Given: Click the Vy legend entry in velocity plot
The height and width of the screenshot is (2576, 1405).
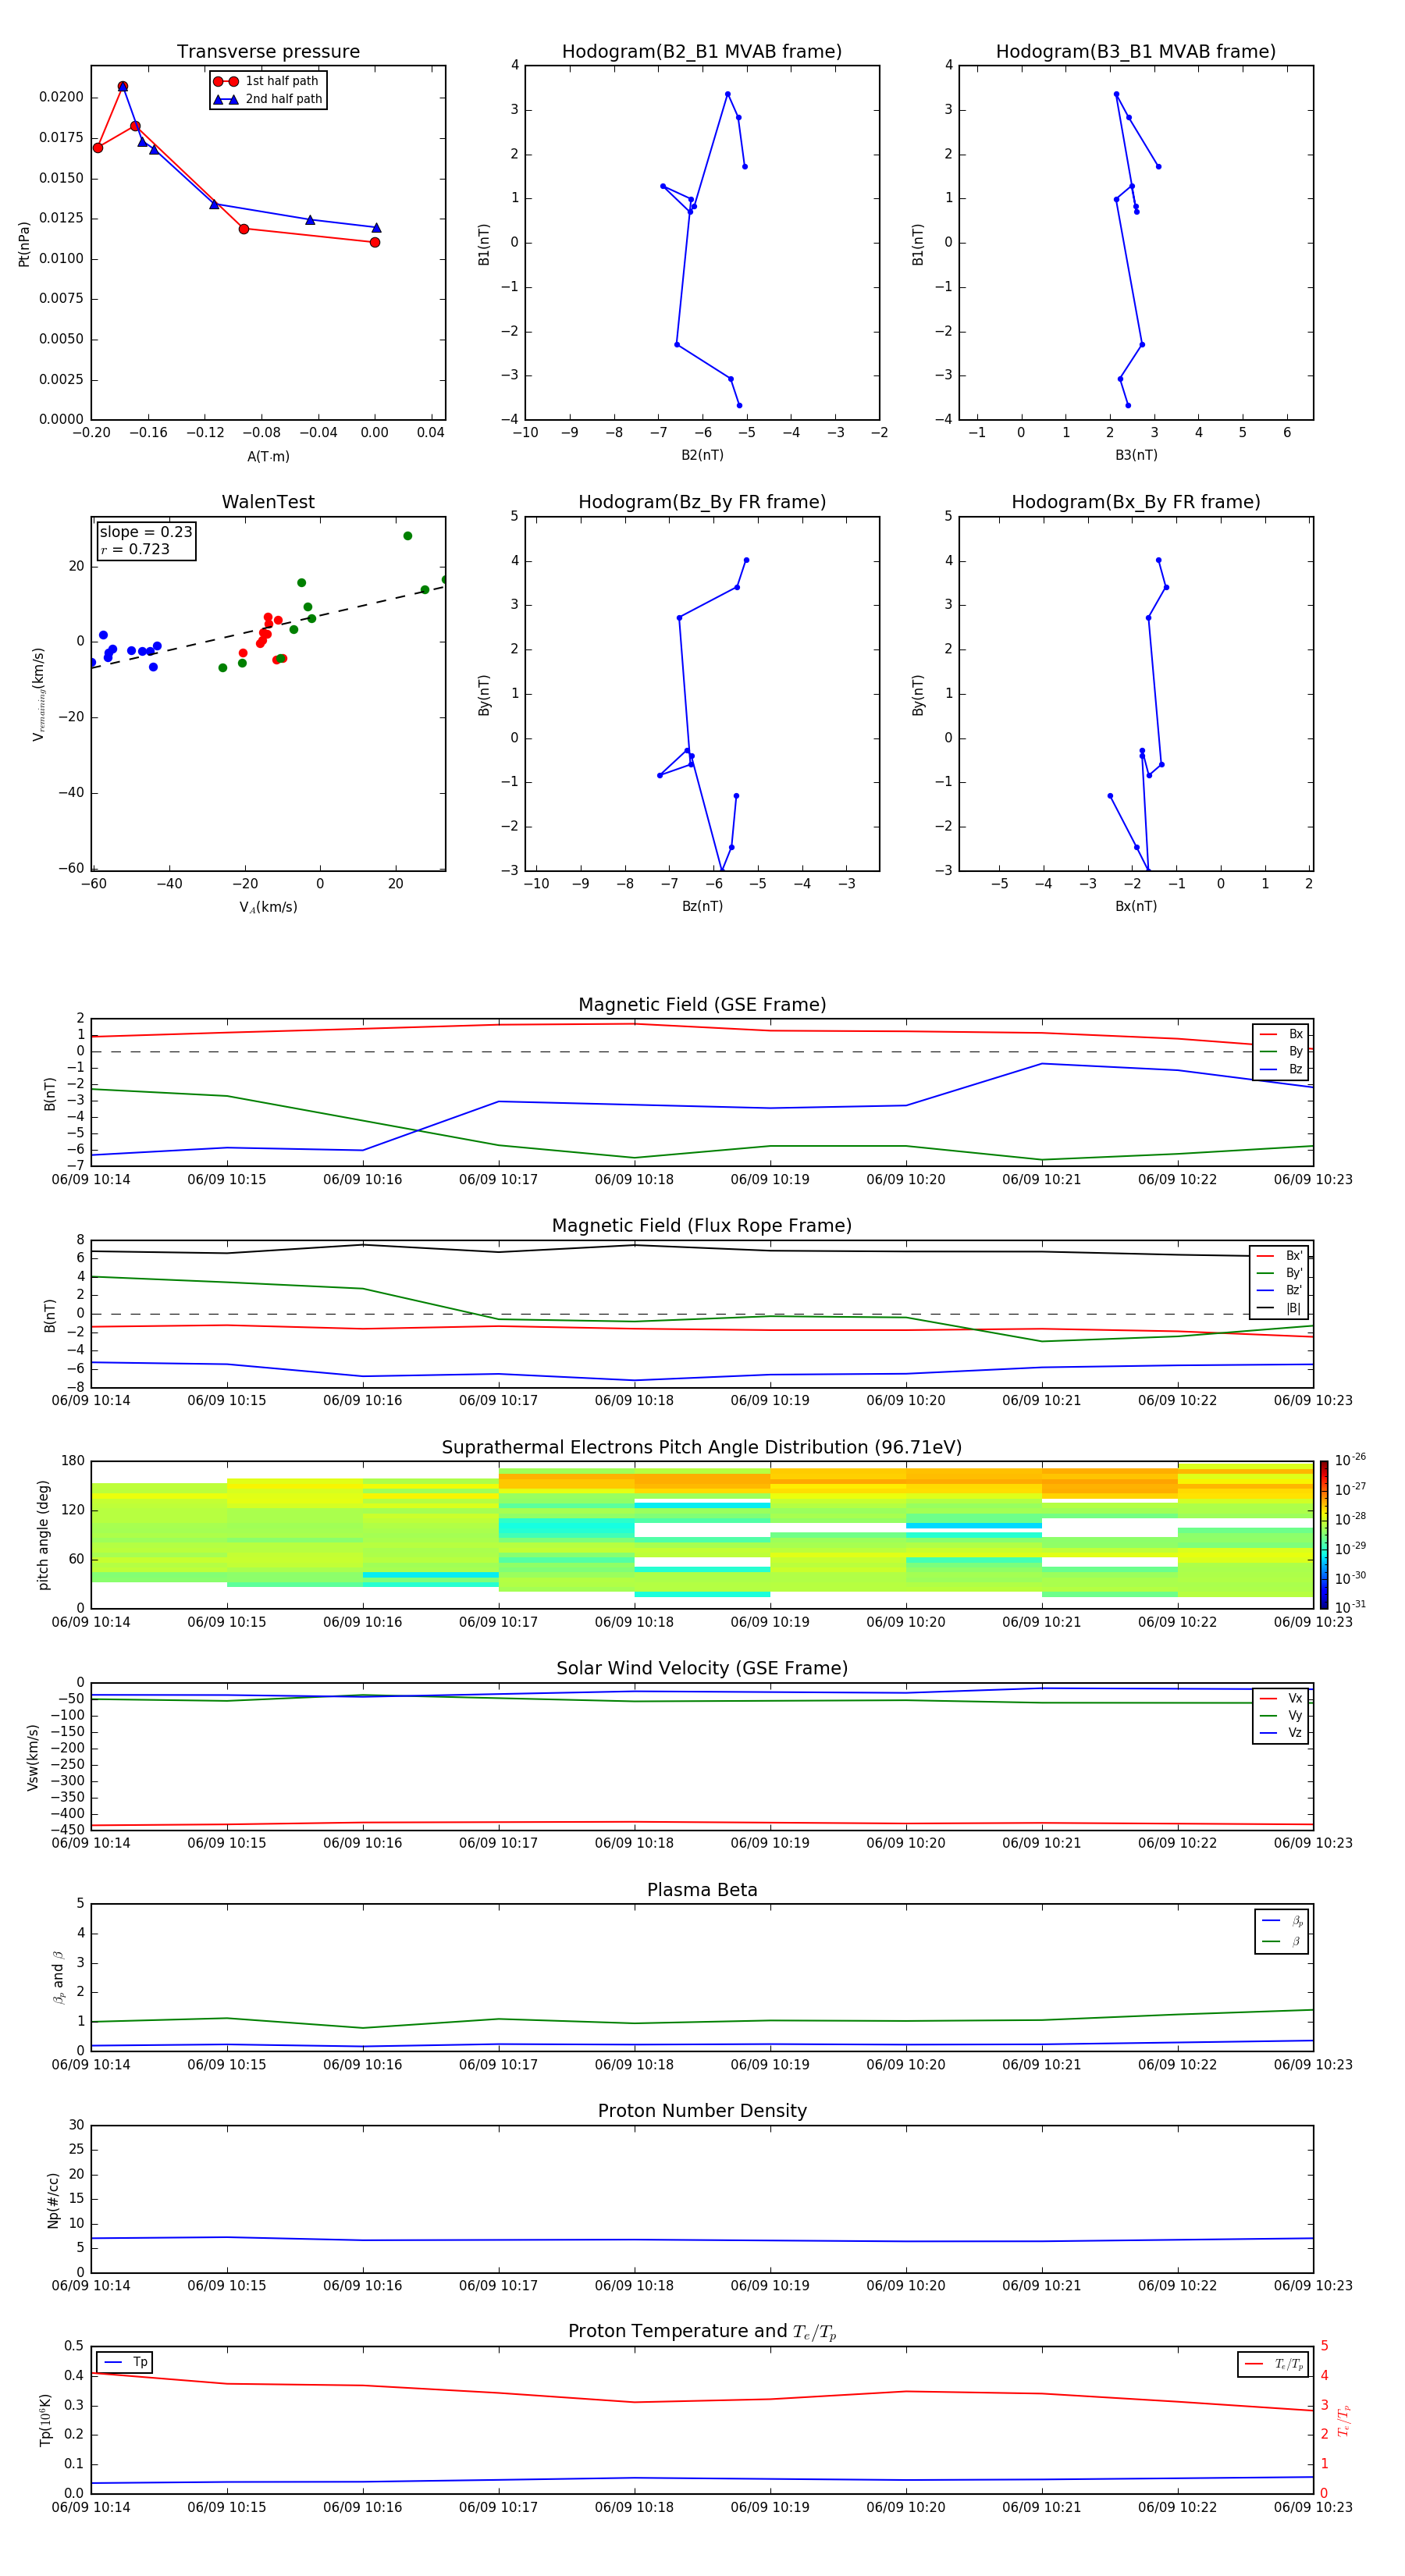Looking at the screenshot, I should tap(1281, 1716).
